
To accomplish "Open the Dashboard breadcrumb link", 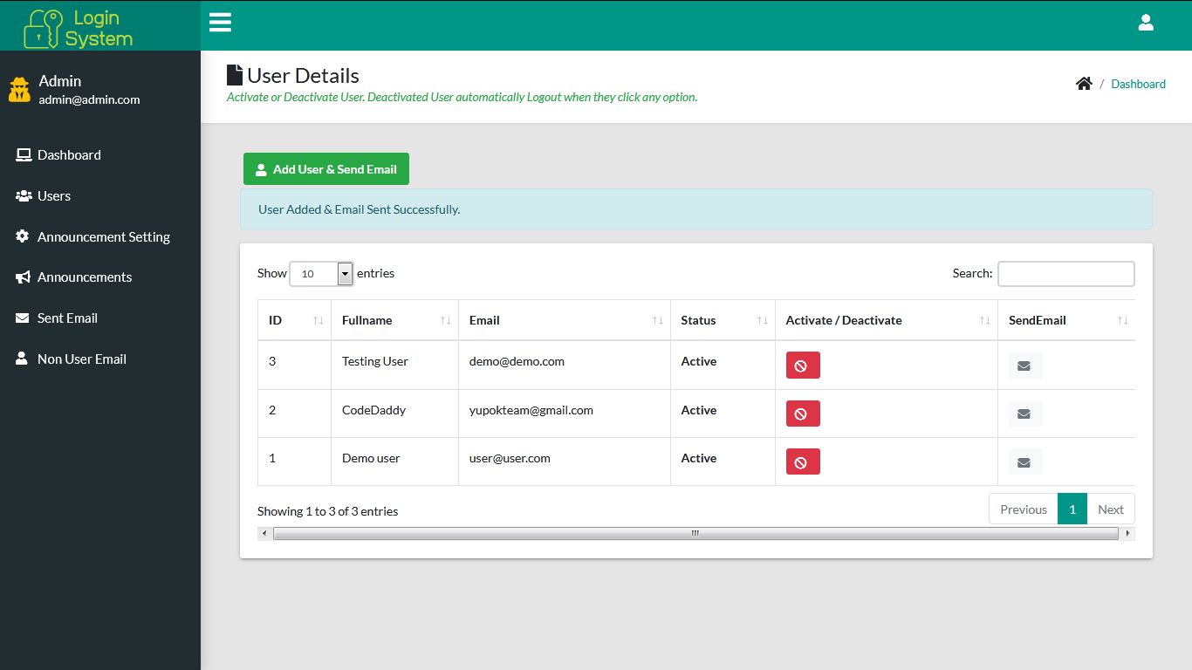I will coord(1138,83).
